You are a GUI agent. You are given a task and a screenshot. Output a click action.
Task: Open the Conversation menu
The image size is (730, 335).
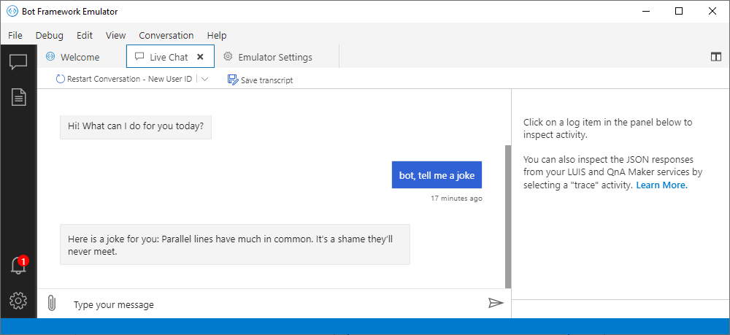[x=166, y=35]
